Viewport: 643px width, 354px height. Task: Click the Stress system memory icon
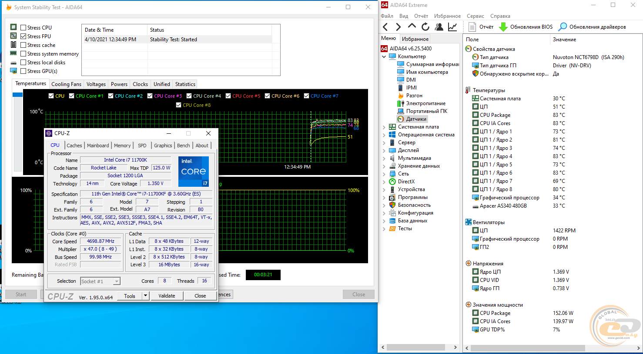[x=13, y=53]
